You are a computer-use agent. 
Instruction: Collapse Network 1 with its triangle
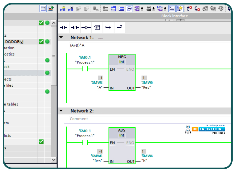tap(61, 37)
